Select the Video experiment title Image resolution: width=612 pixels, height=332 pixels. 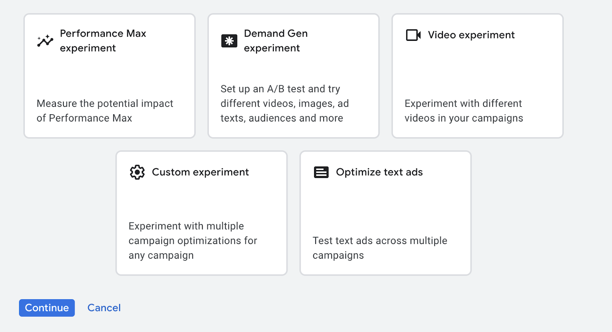click(471, 35)
